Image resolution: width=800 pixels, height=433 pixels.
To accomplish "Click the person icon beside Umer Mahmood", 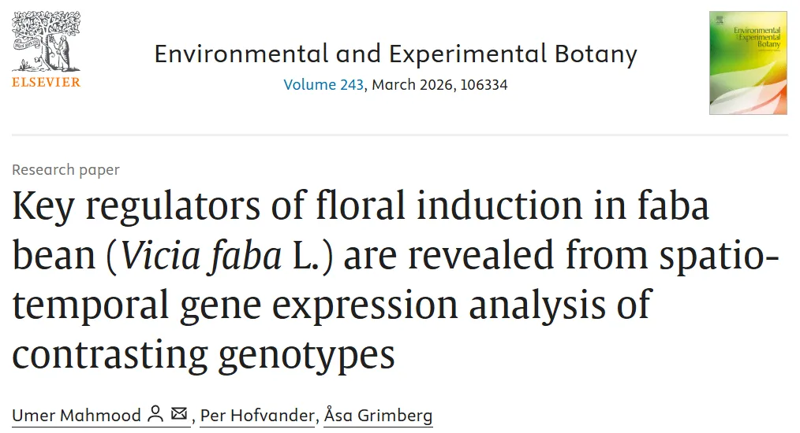I will pos(155,414).
